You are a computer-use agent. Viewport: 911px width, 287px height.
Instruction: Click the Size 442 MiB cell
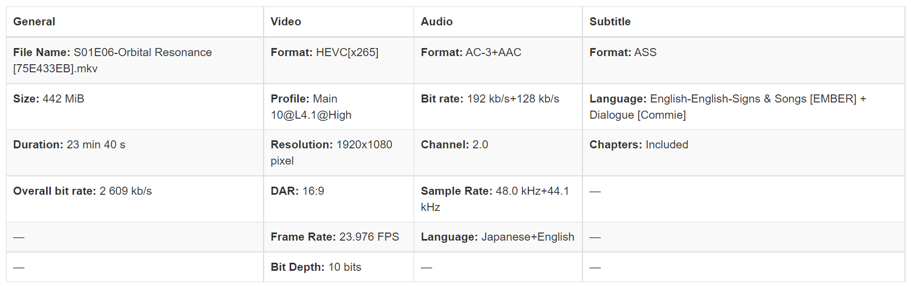pos(49,99)
